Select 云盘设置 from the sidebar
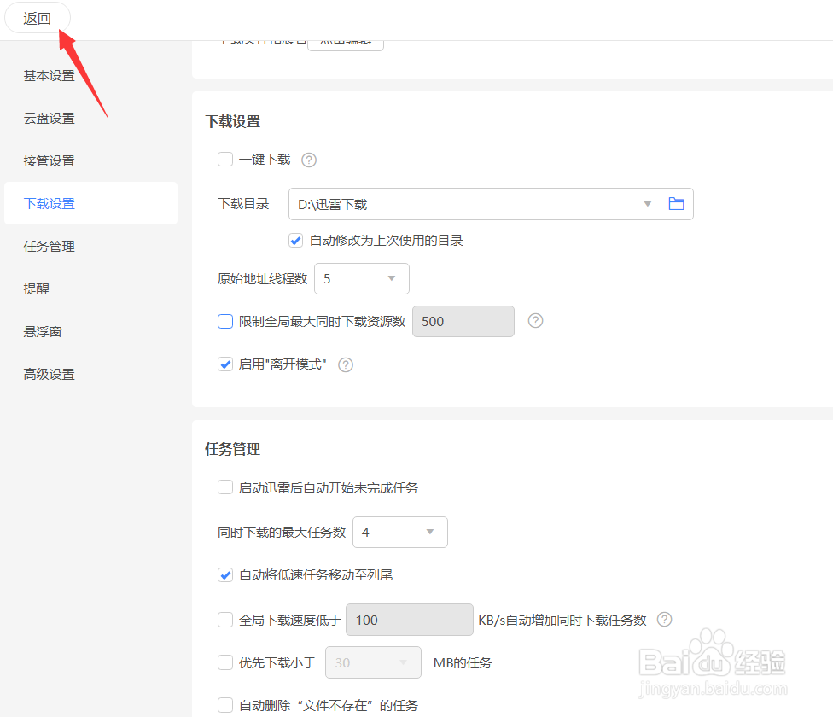 pos(49,118)
